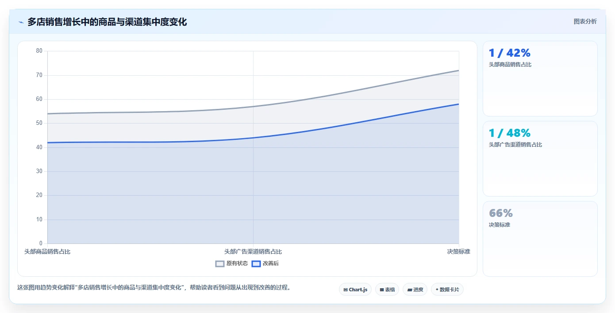Click the y-axis value 20
Viewport: 615px width, 313px height.
click(x=39, y=195)
